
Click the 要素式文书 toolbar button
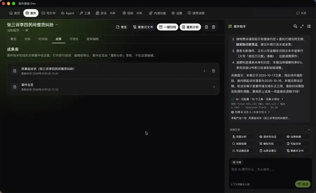[x=143, y=27]
